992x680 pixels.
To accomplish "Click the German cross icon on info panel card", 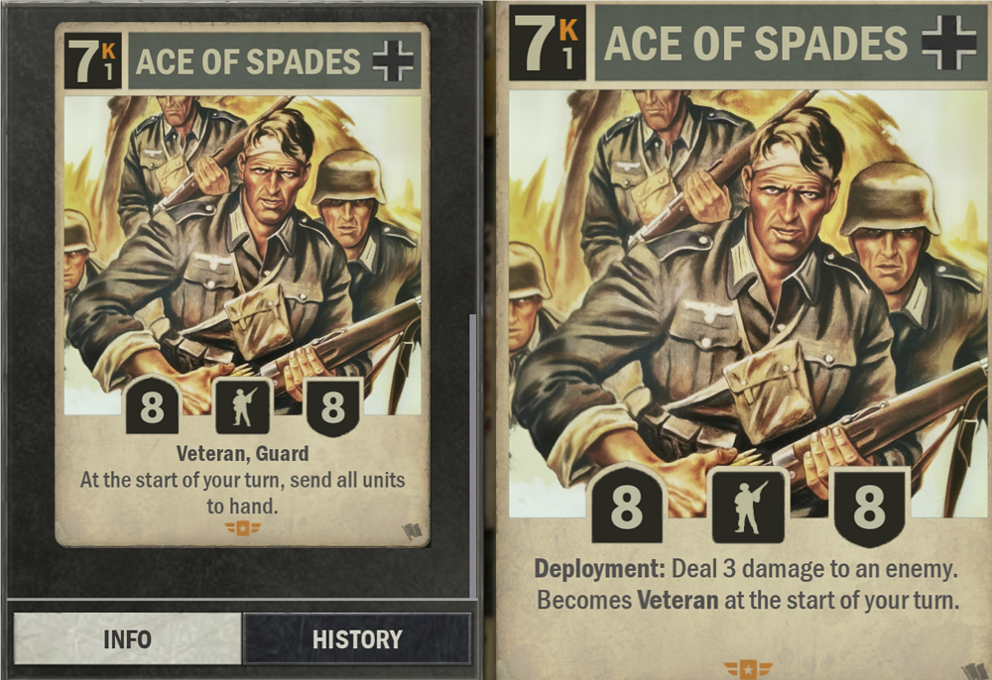I will point(393,61).
